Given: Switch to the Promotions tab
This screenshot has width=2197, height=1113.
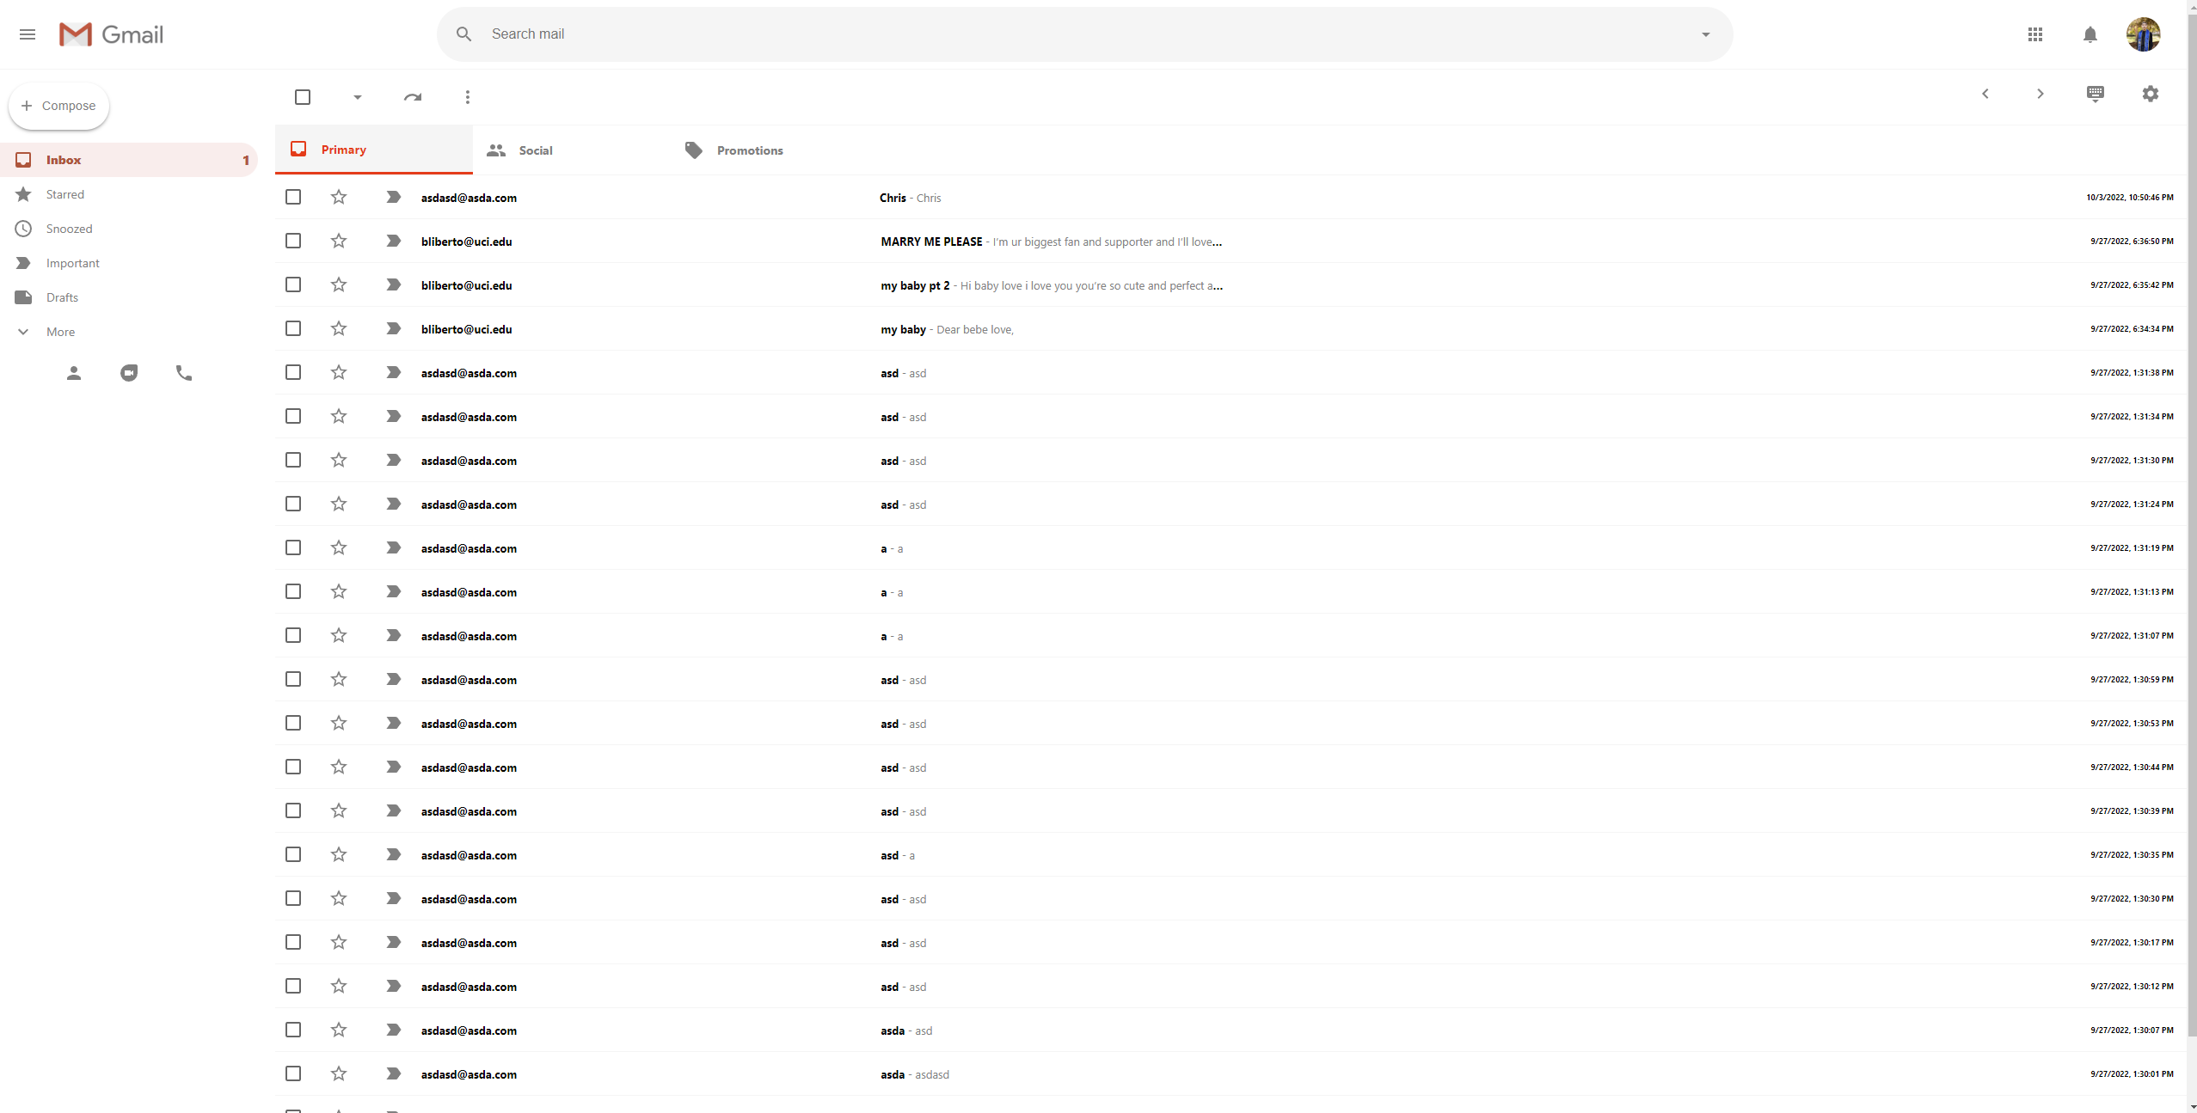Looking at the screenshot, I should point(749,150).
